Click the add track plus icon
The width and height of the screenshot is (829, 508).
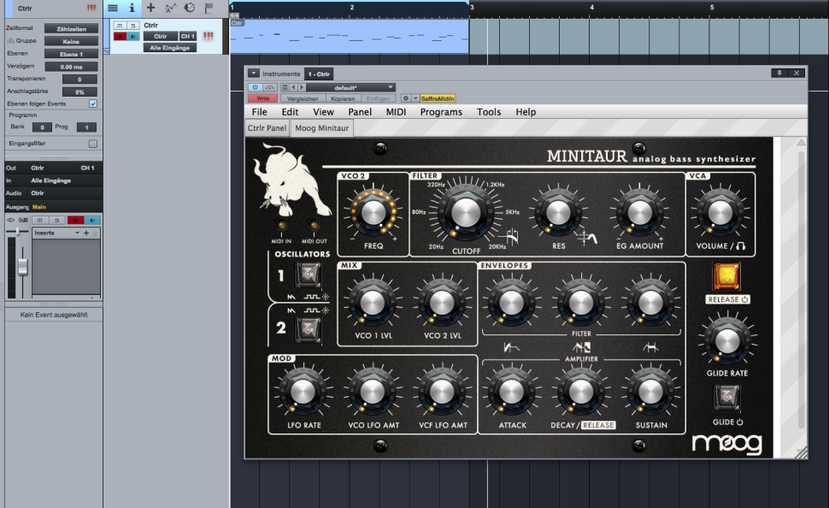pyautogui.click(x=150, y=8)
